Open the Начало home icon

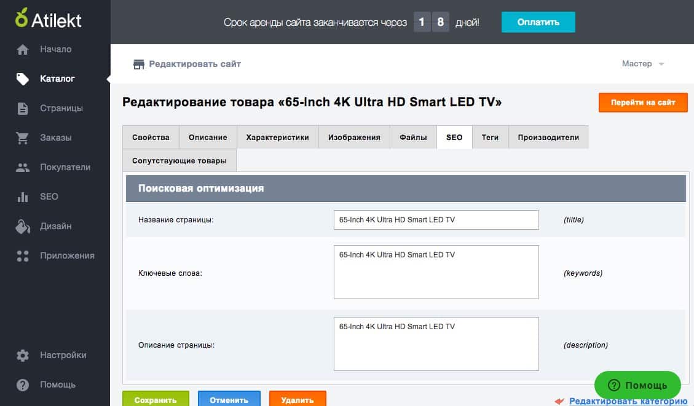23,50
